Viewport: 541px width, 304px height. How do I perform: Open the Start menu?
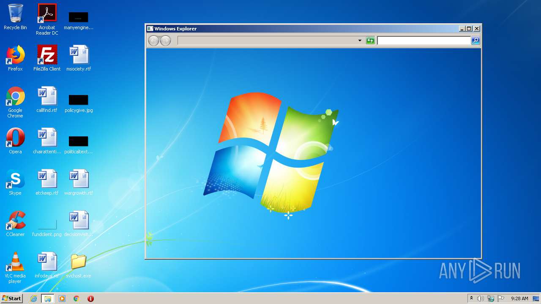tap(11, 299)
